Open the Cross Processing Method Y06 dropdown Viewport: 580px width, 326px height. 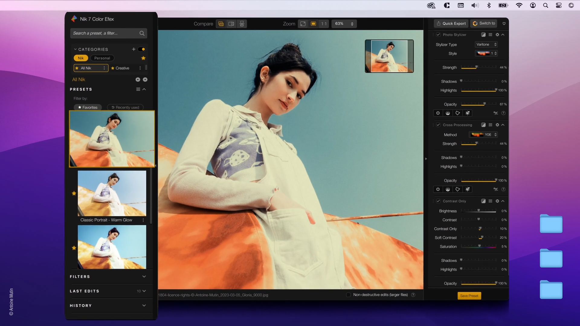coord(483,135)
